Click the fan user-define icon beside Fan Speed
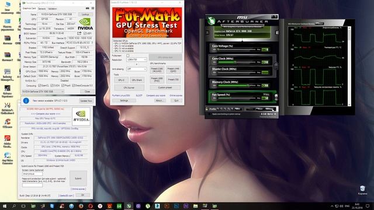 276,96
